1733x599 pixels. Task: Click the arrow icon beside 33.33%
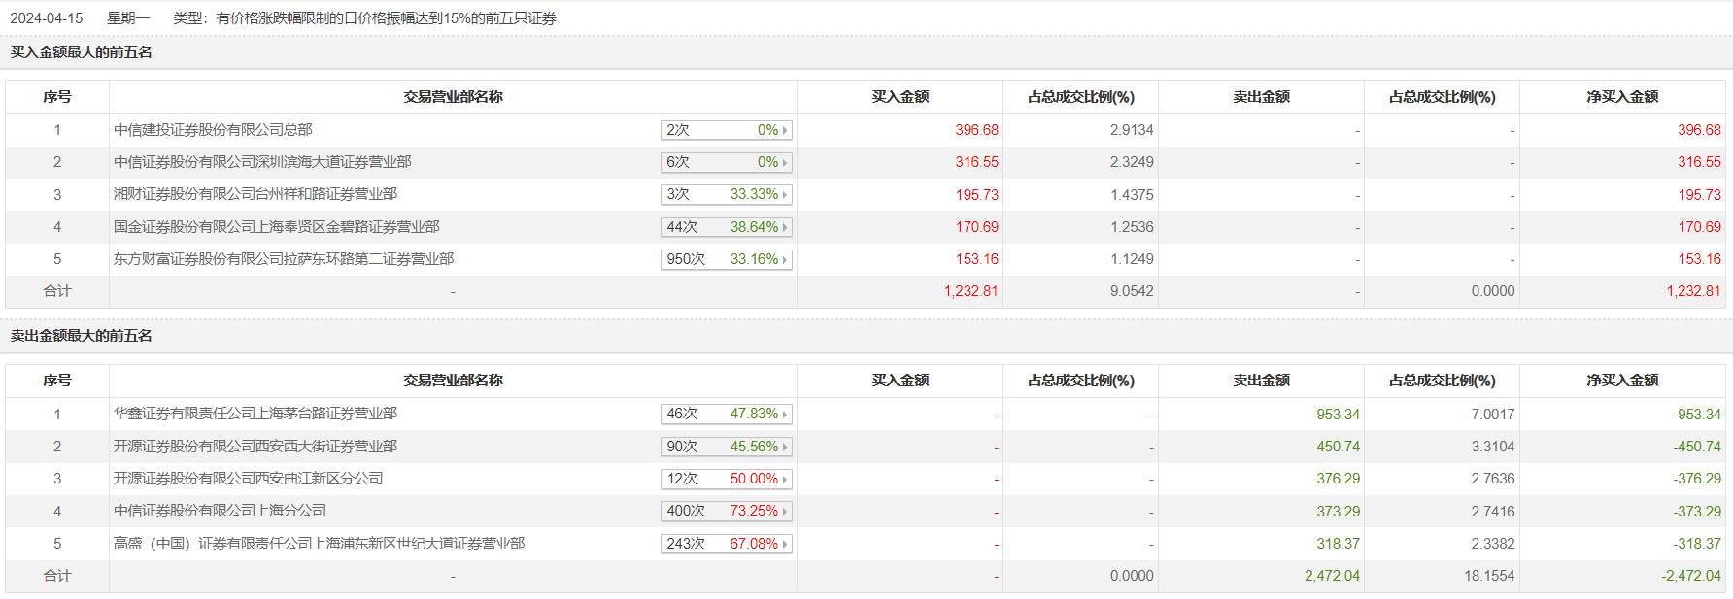click(x=785, y=195)
